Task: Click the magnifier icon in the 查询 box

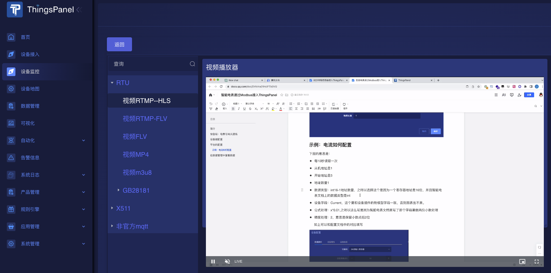Action: [192, 63]
